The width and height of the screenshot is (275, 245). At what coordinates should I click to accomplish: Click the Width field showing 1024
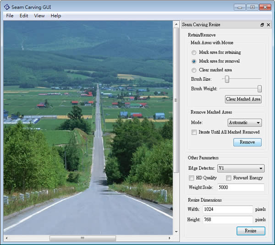pyautogui.click(x=228, y=209)
